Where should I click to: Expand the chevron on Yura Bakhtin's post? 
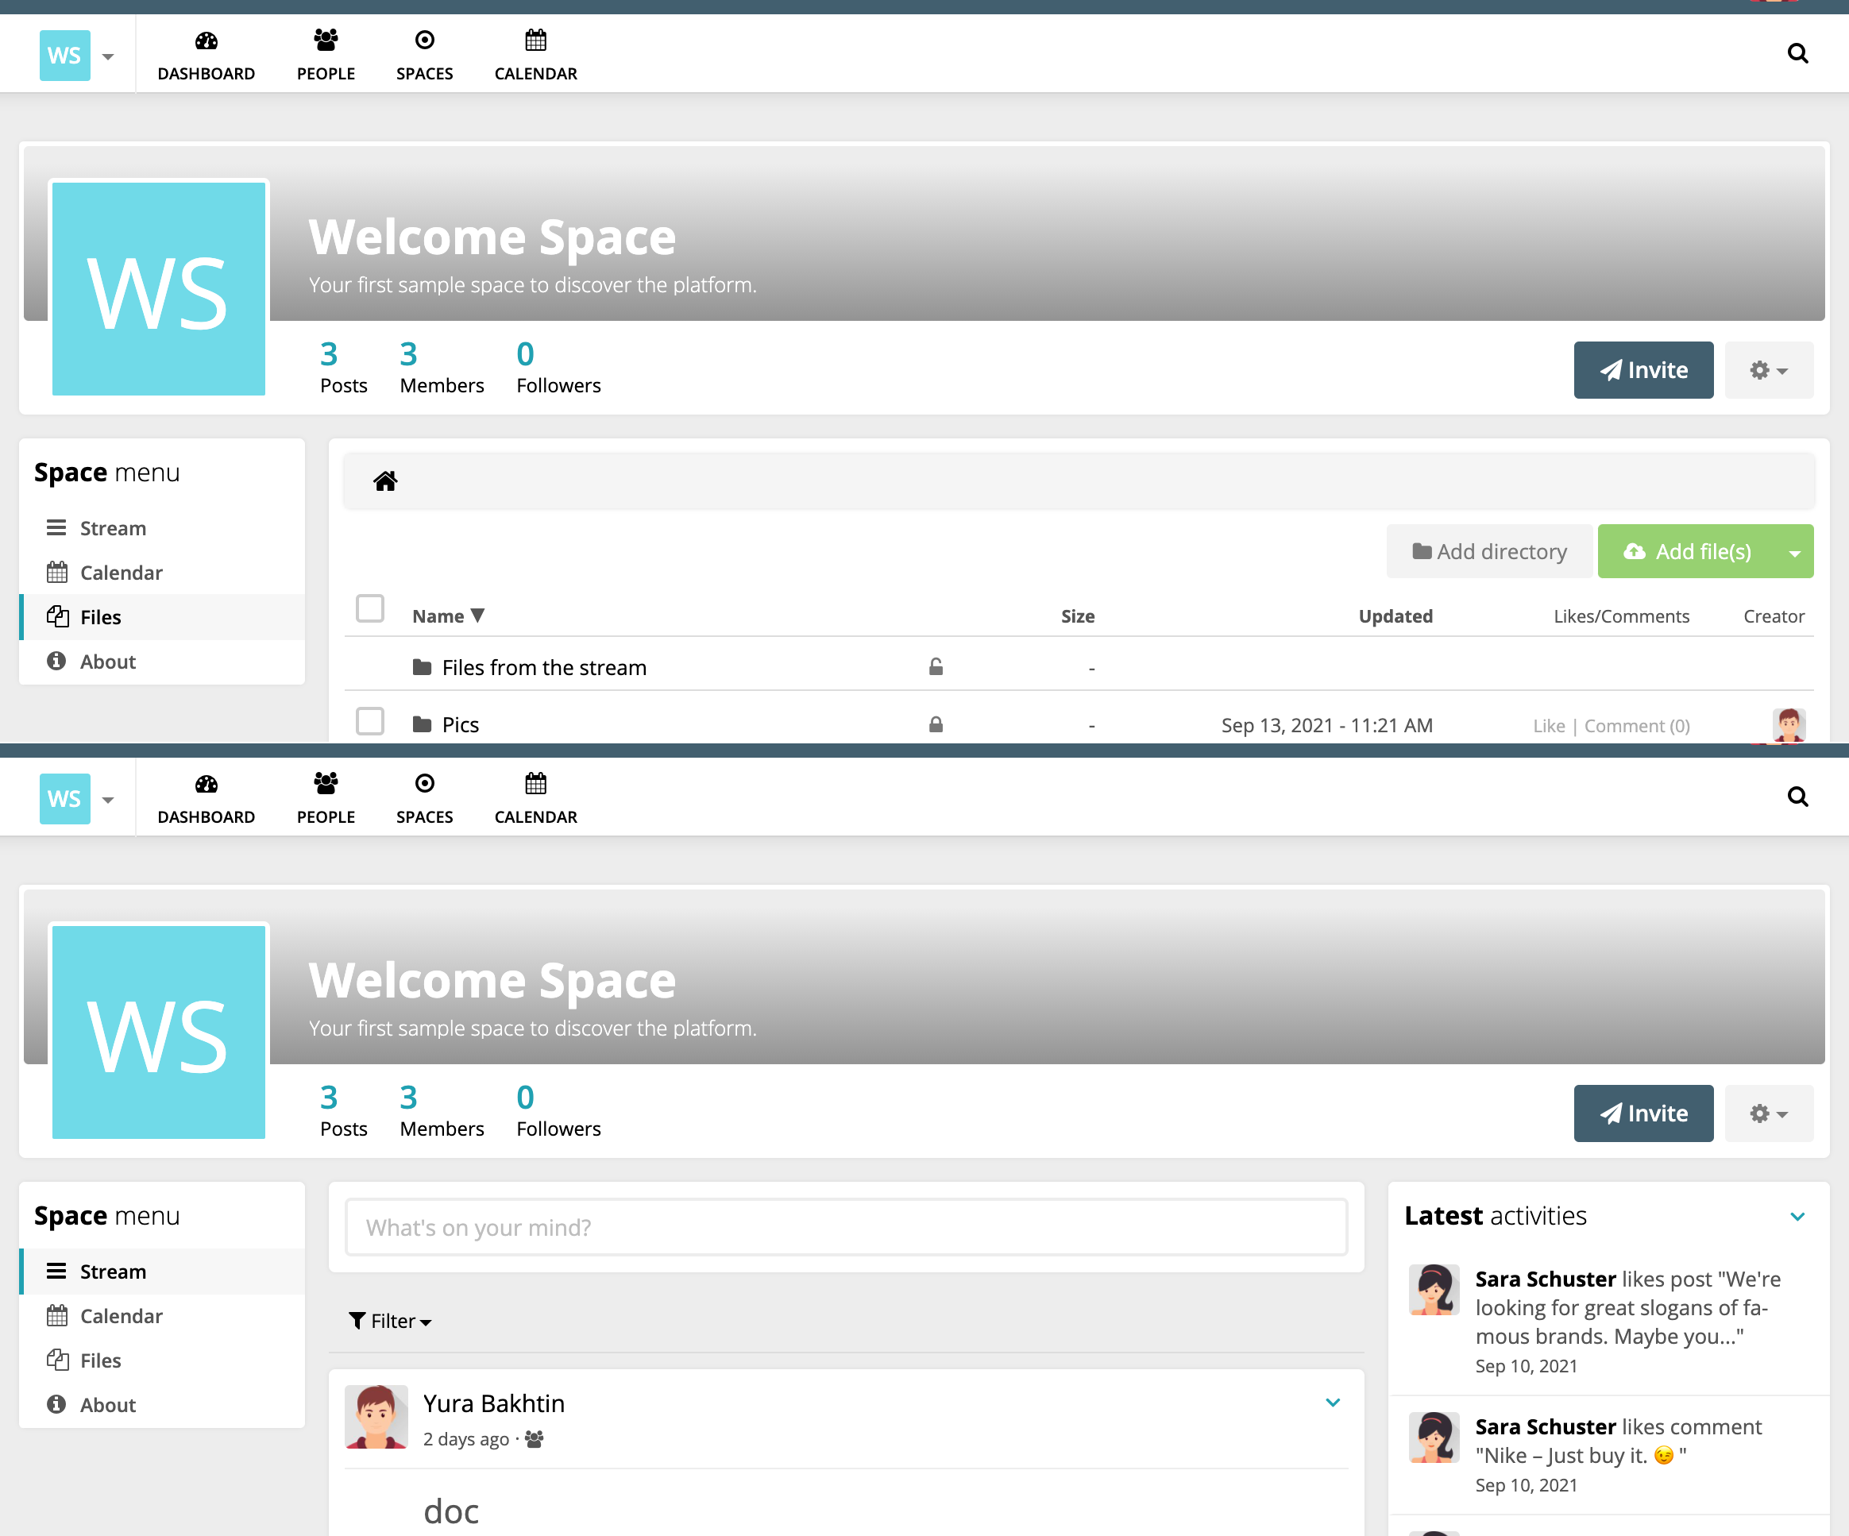click(x=1332, y=1403)
